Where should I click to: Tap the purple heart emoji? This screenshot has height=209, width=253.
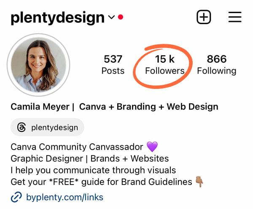click(x=152, y=147)
